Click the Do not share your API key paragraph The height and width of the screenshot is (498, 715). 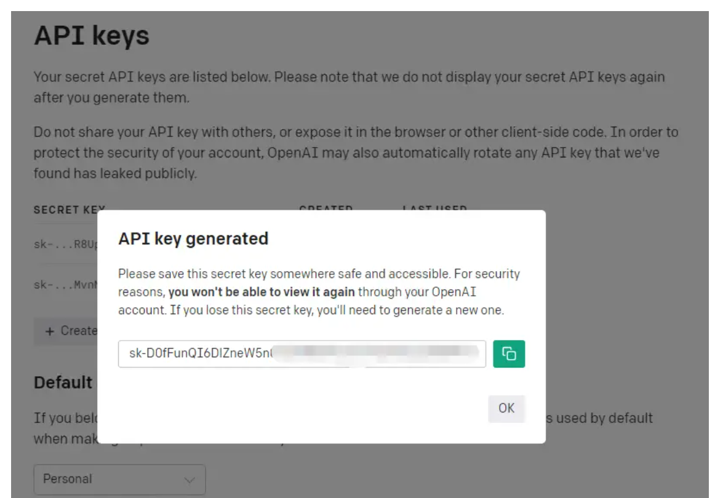pos(356,152)
